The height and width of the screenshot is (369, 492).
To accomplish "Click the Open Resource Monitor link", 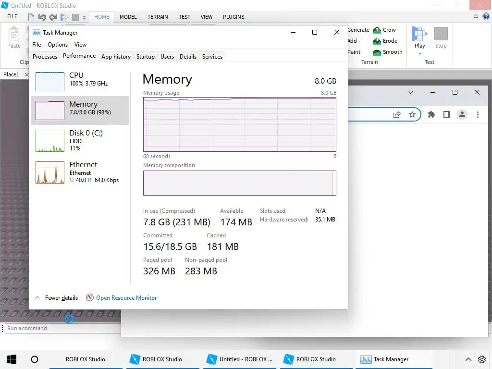I will (126, 298).
